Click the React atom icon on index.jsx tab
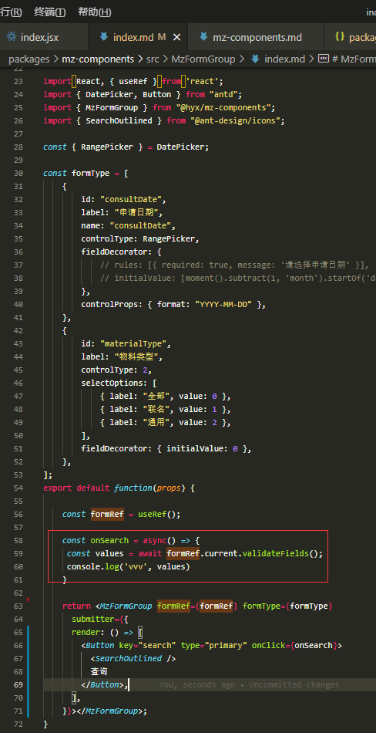 pos(12,37)
